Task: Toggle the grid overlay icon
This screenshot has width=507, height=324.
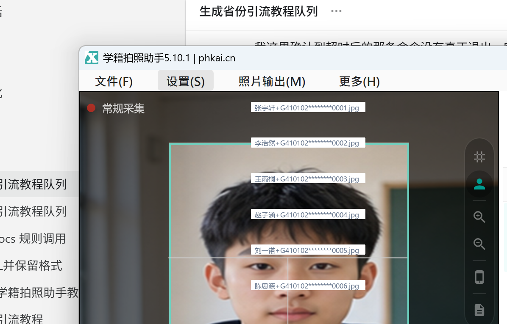Action: point(479,157)
